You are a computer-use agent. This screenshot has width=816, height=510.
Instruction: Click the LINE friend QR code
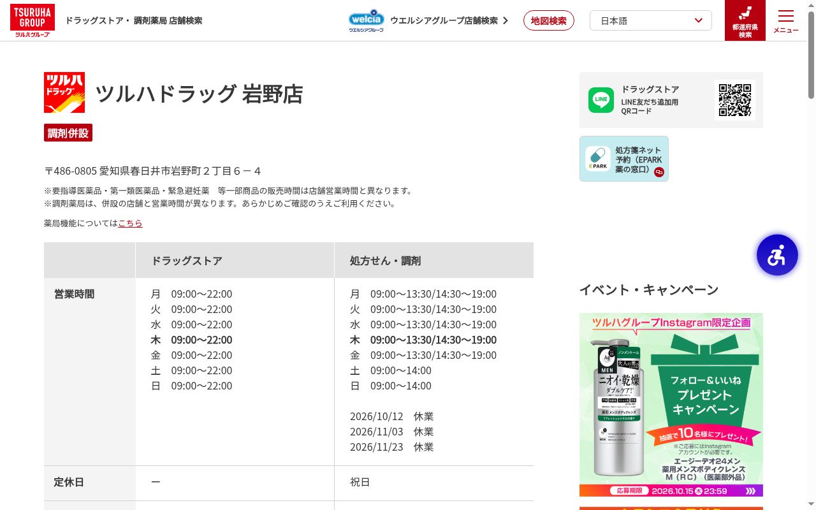coord(735,100)
